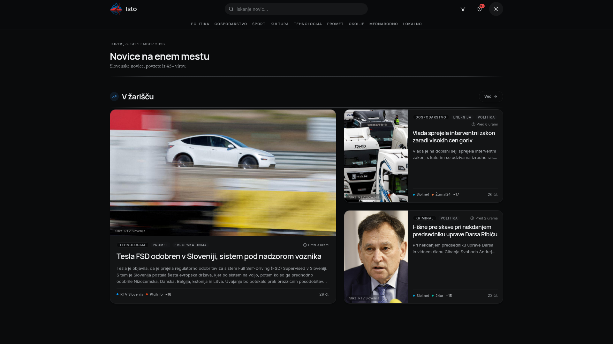Click Pred 3 urami clock timestamp
The height and width of the screenshot is (344, 613).
click(316, 245)
